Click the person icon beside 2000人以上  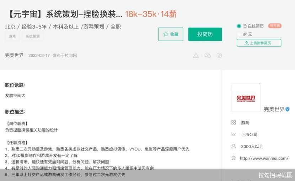click(234, 146)
